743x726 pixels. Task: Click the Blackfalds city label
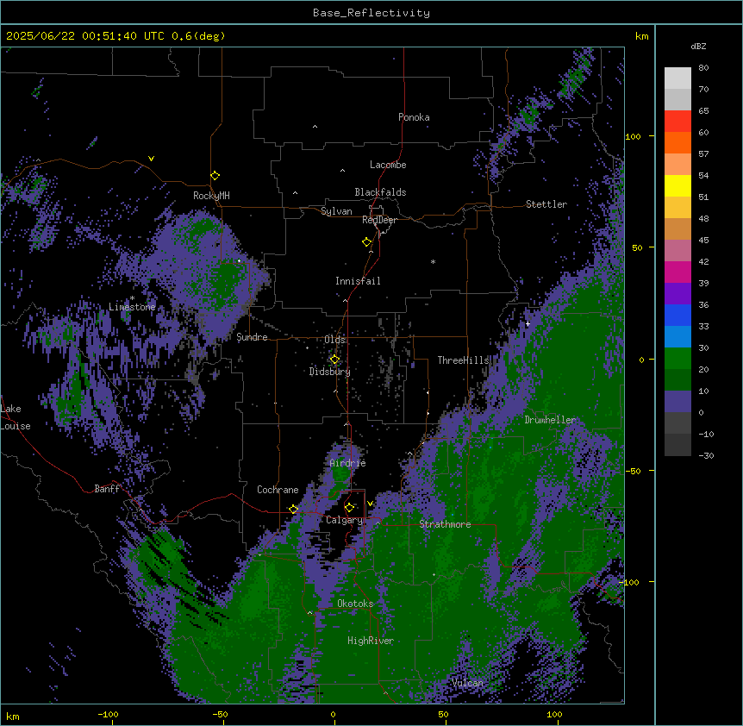coord(380,192)
